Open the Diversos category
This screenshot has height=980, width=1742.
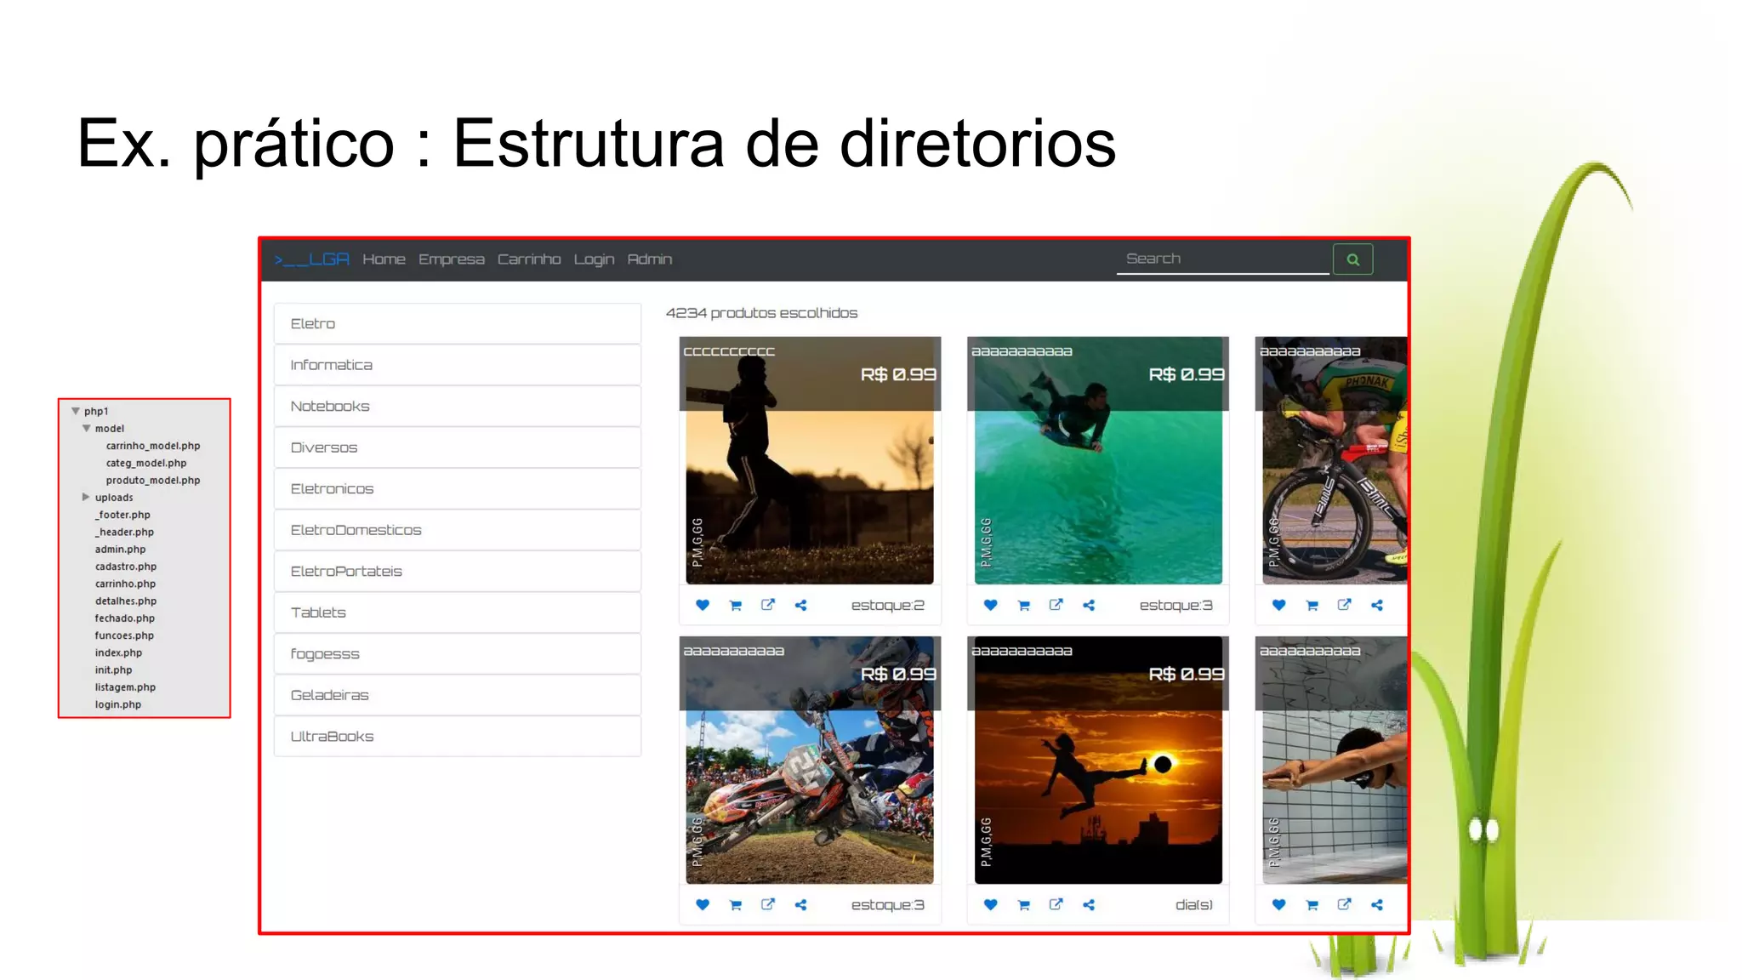point(458,447)
